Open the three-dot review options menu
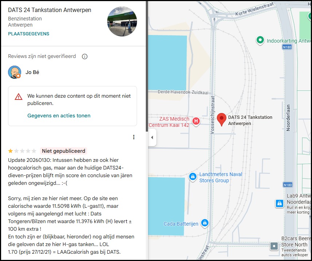This screenshot has height=261, width=312. point(134,137)
